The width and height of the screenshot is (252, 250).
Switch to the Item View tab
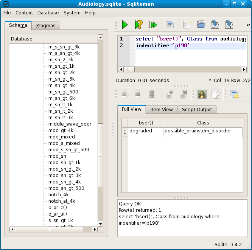click(x=162, y=110)
